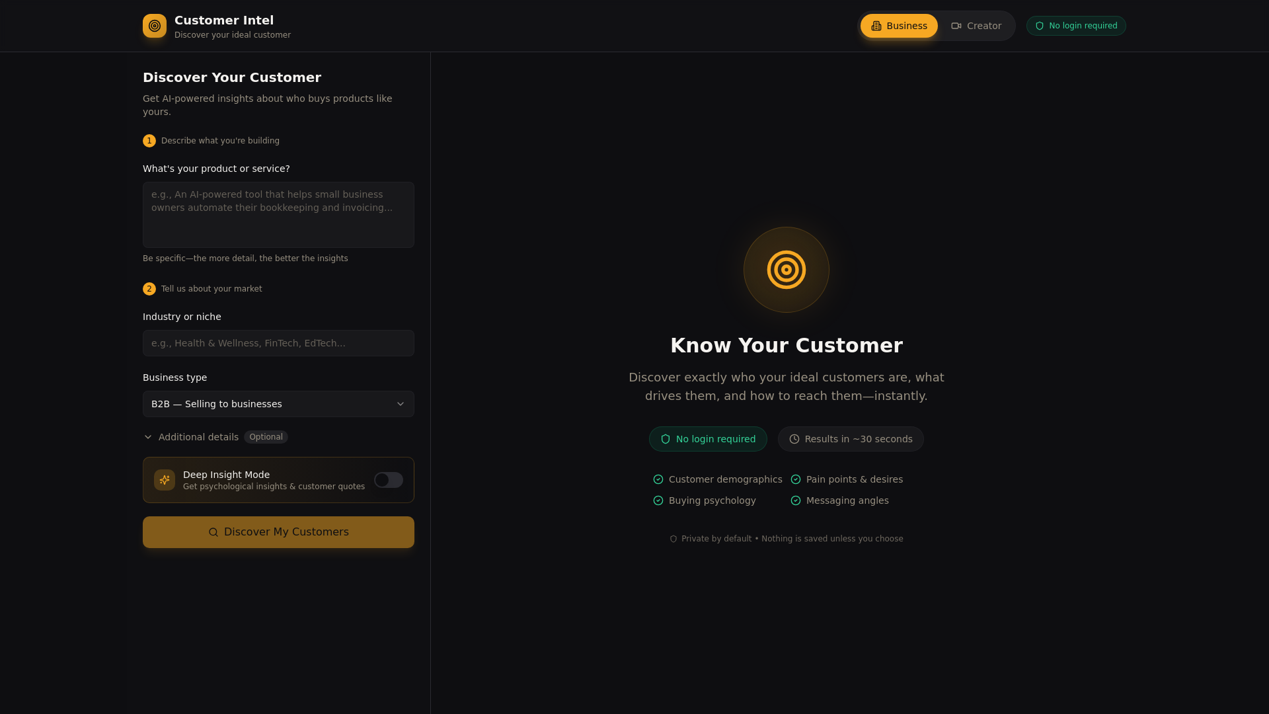
Task: Focus the product or service text area
Action: pyautogui.click(x=278, y=215)
